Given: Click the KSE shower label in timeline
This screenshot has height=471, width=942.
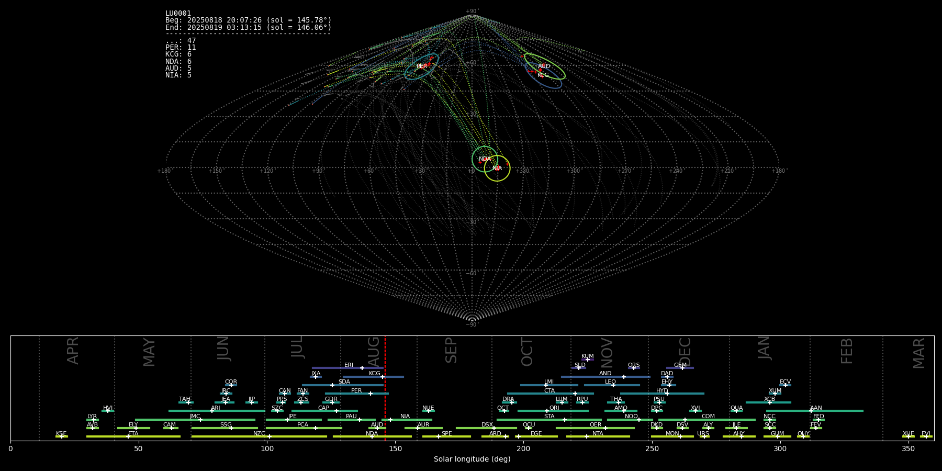Looking at the screenshot, I should coord(61,434).
